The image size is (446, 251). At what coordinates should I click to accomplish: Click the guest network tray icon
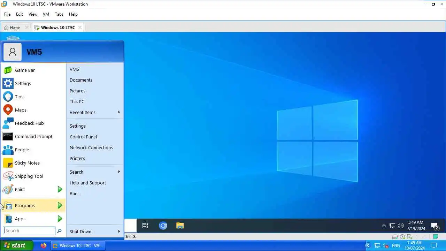coord(392,226)
